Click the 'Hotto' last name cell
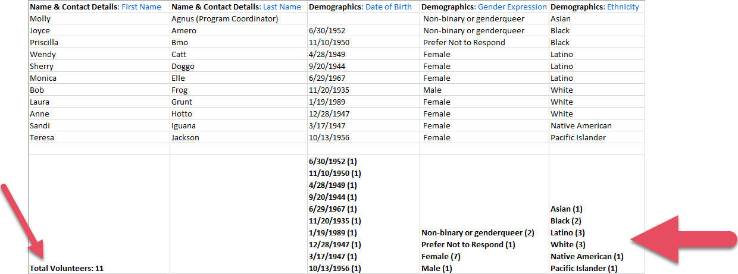This screenshot has height=274, width=738. 239,114
